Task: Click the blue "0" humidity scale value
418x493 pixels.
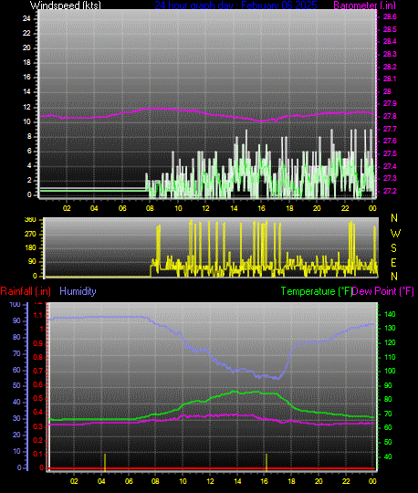Action: (x=19, y=467)
